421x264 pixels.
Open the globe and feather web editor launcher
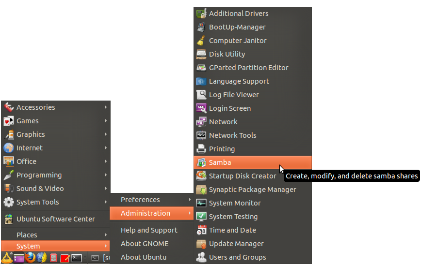pos(42,258)
